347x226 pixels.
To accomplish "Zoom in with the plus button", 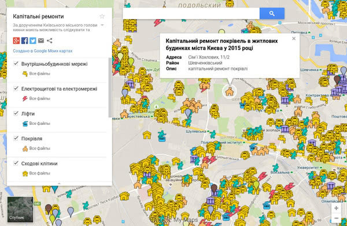I will (x=336, y=208).
